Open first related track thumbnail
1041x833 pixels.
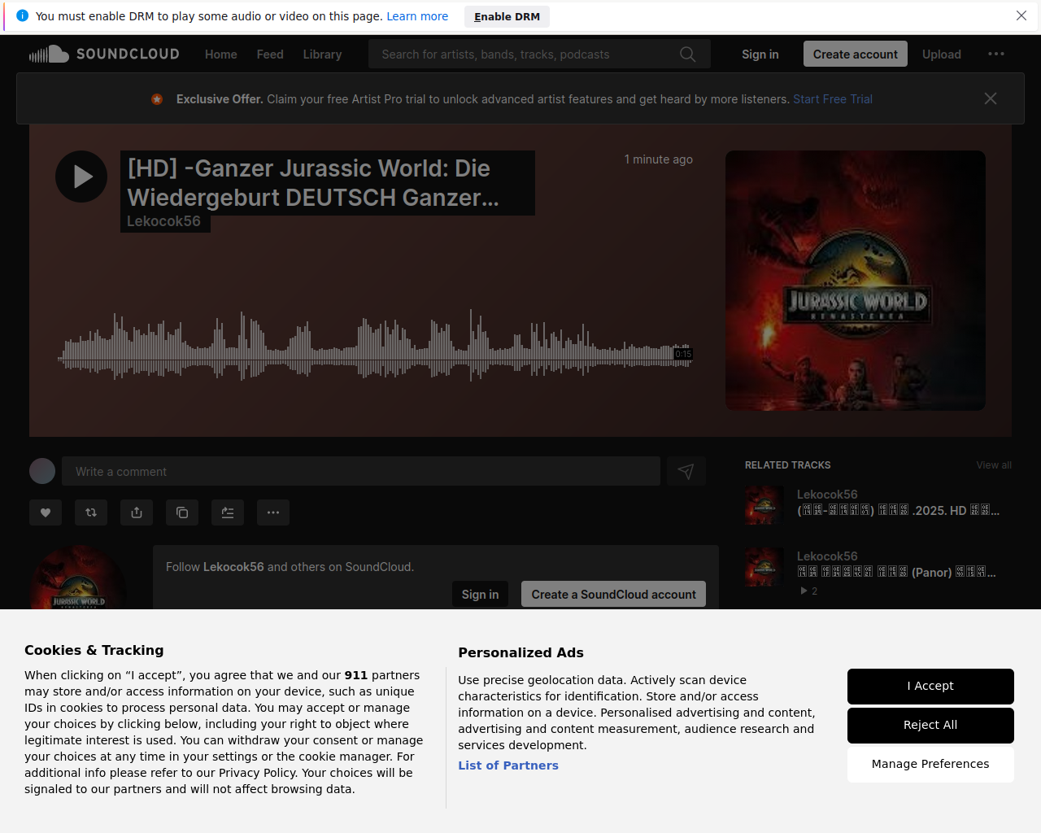click(764, 506)
